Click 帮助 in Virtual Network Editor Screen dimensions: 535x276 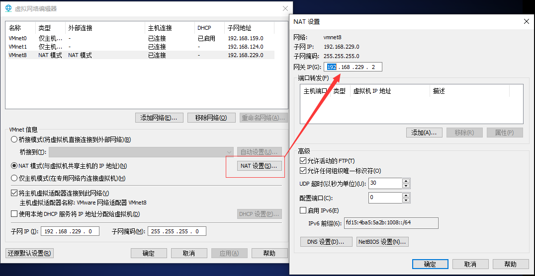269,253
